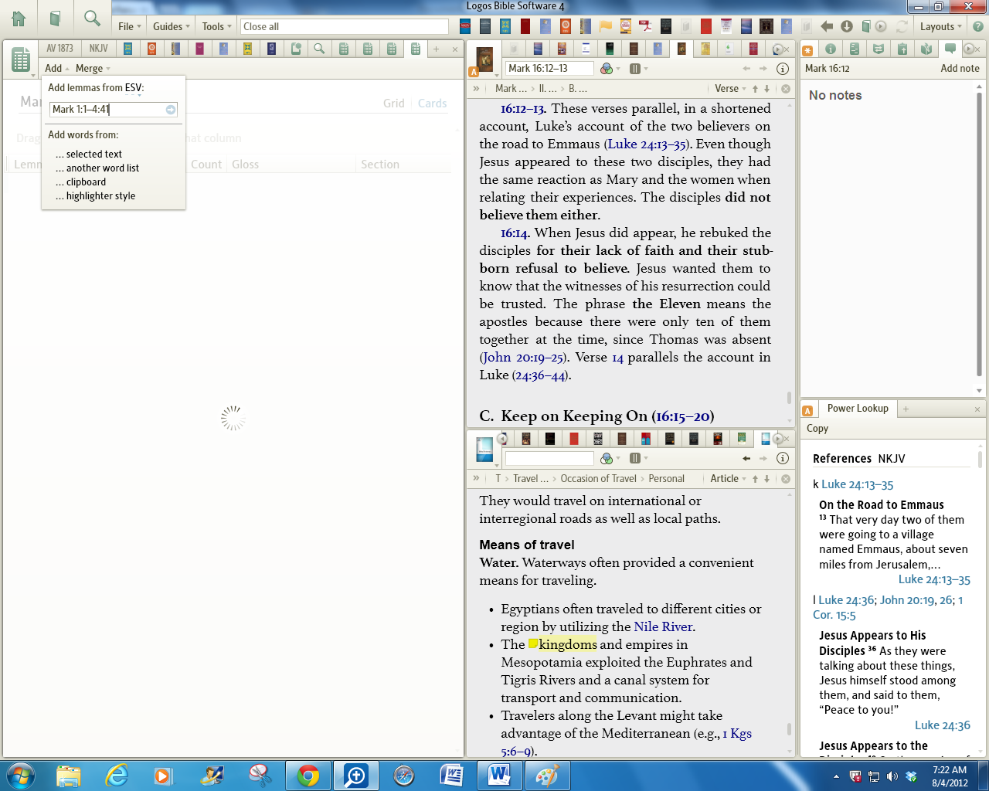Viewport: 989px width, 791px height.
Task: Open parallel resources dropdown arrow in travel panel
Action: coord(646,458)
